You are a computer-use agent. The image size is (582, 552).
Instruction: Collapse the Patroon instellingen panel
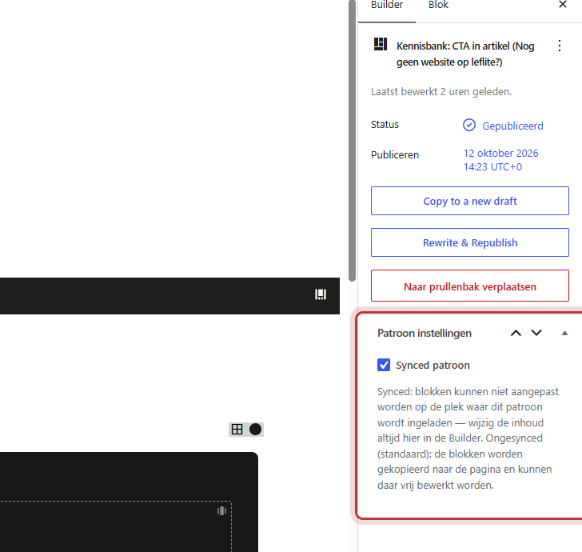pos(564,334)
